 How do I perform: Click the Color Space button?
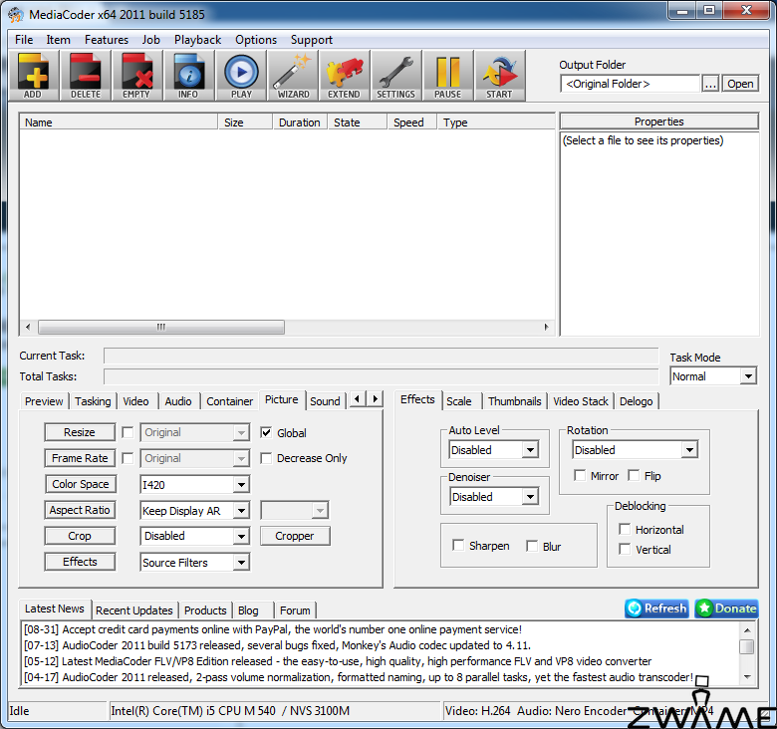pos(81,484)
